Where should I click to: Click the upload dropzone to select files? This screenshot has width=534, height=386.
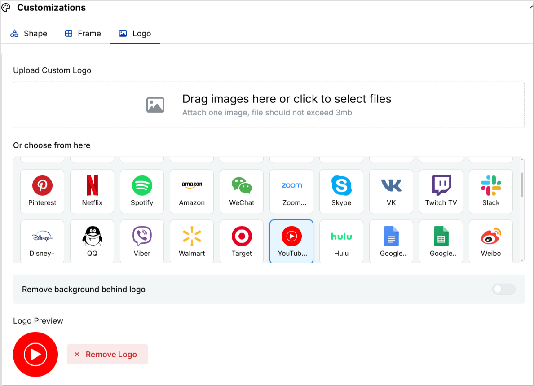pyautogui.click(x=269, y=105)
